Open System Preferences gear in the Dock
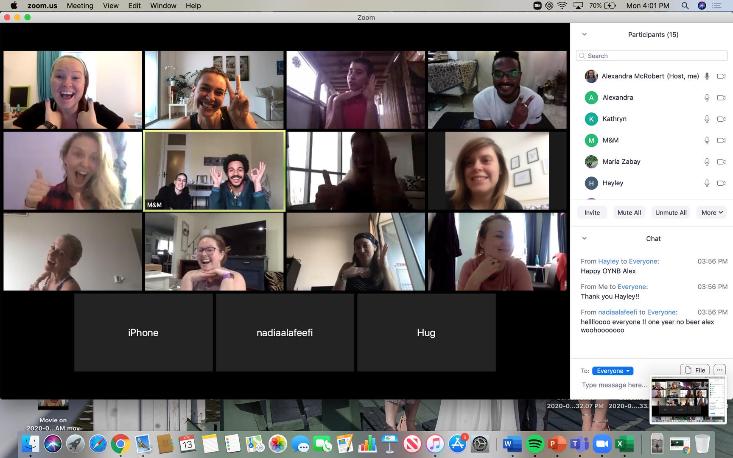733x458 pixels. pos(480,444)
